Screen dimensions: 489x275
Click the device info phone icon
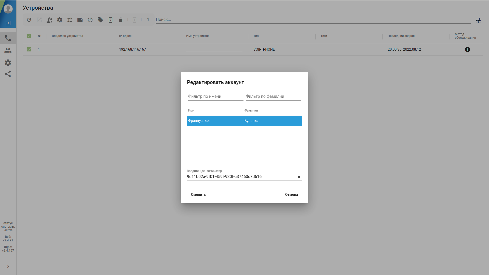coord(111,20)
